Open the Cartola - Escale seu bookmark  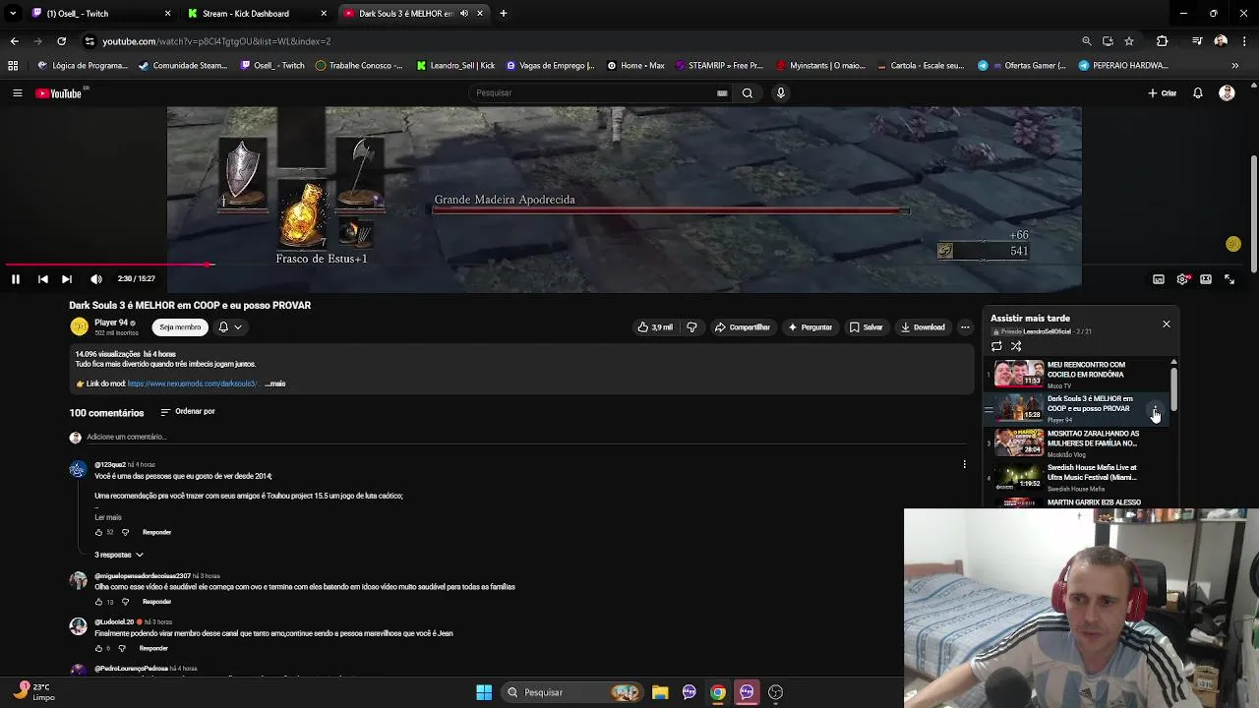pos(919,66)
